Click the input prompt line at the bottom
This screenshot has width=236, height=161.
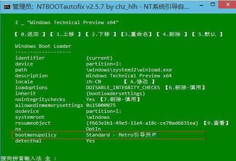point(28,158)
